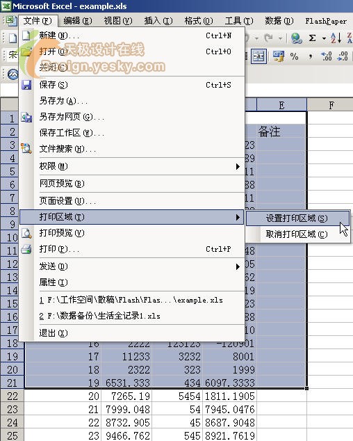Expand the 发送(D) Send To submenu
This screenshot has height=441, width=353.
click(x=132, y=266)
